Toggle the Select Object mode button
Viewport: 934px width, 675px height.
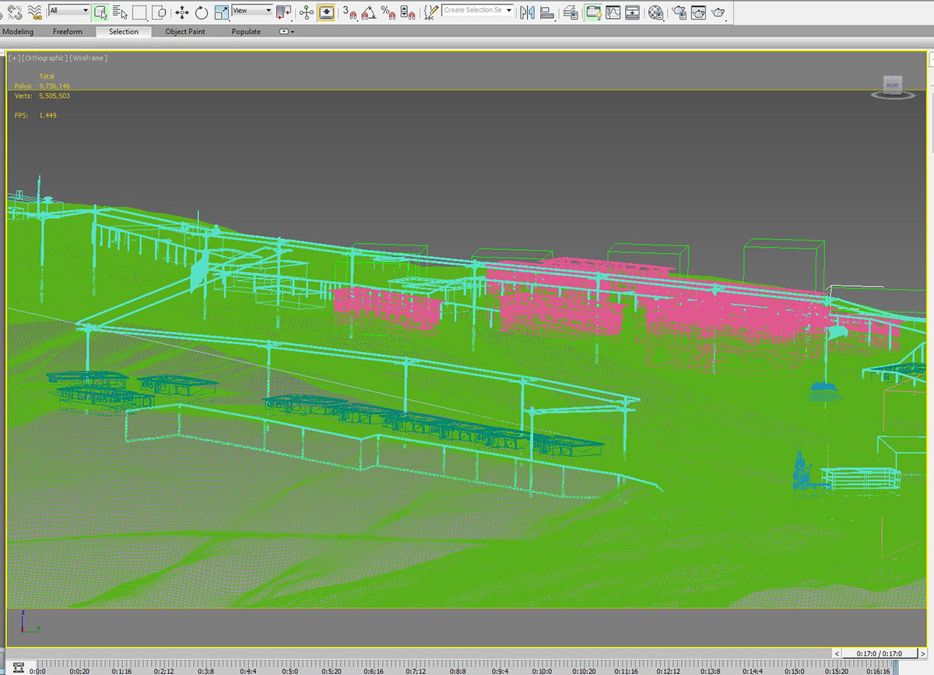[x=100, y=12]
